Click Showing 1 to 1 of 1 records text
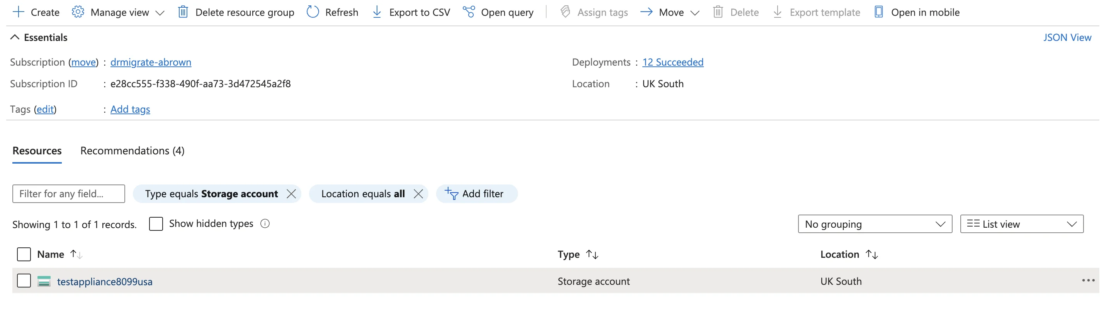Image resolution: width=1104 pixels, height=318 pixels. pyautogui.click(x=75, y=225)
